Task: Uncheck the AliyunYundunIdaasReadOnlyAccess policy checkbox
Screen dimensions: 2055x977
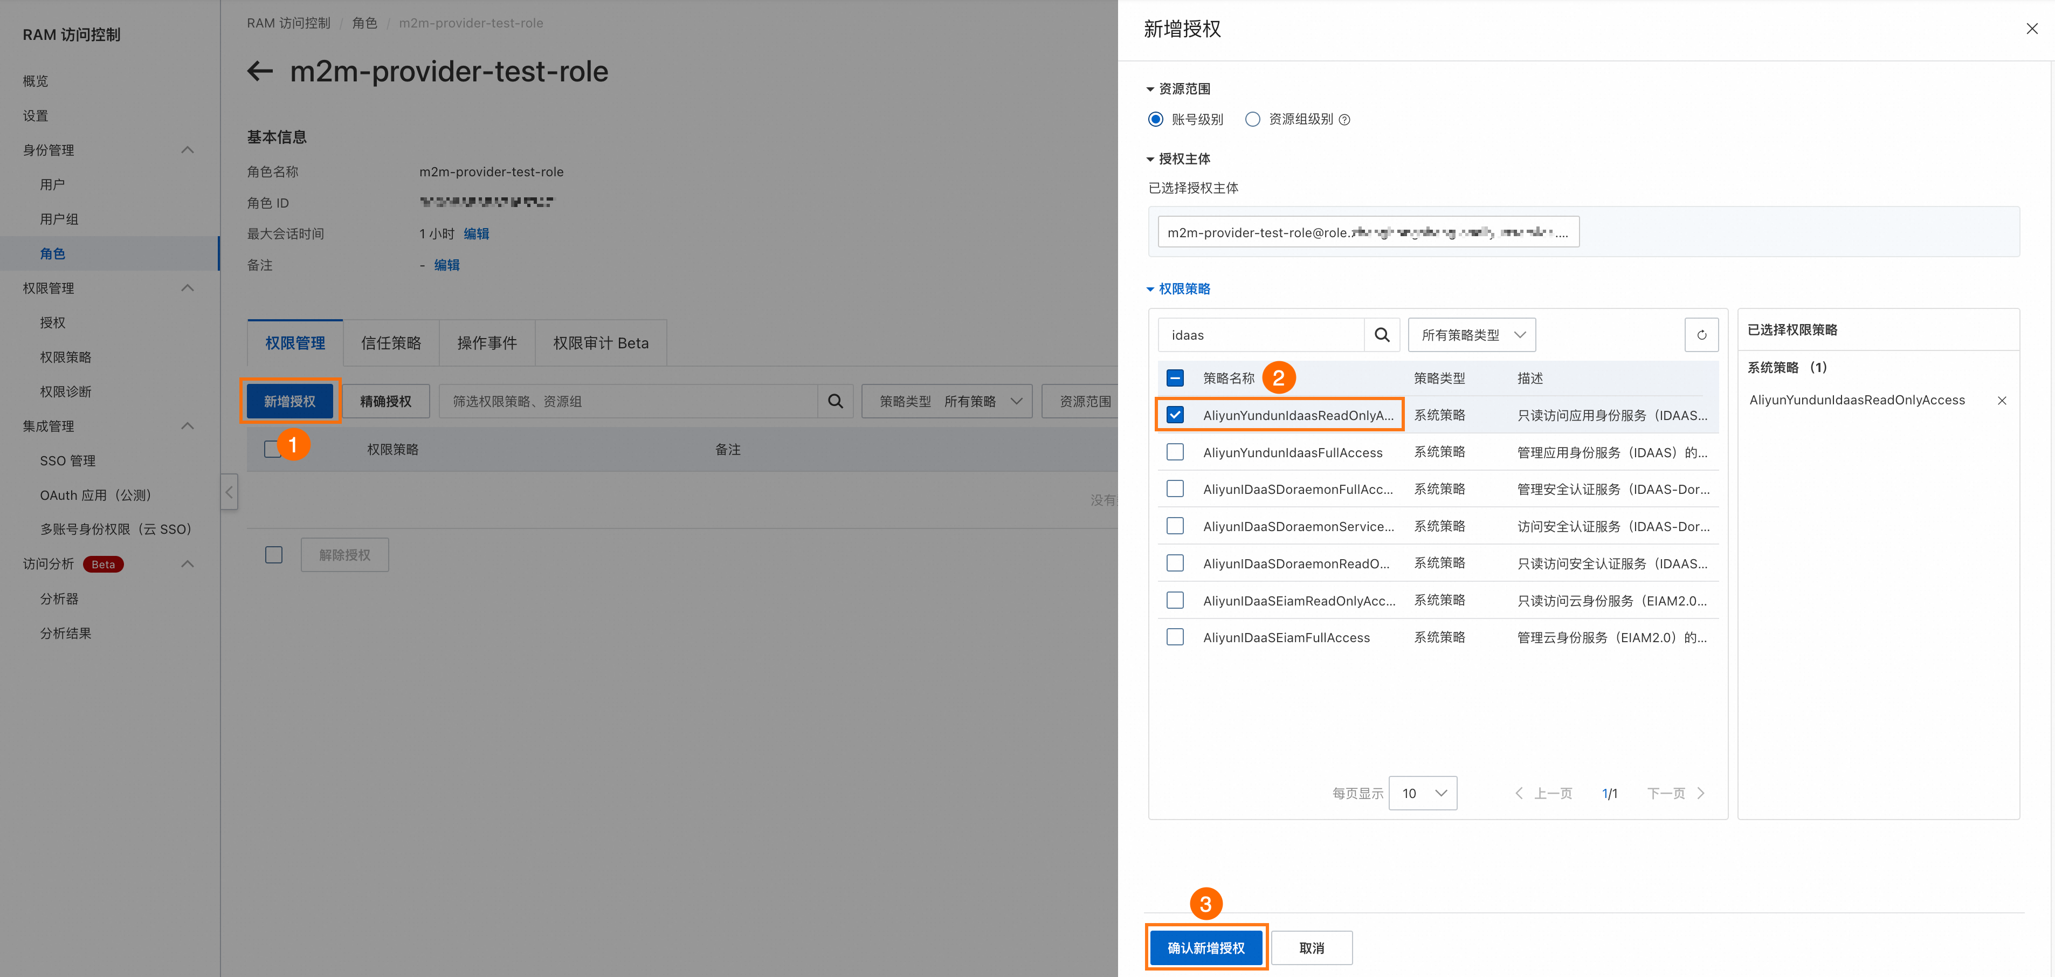Action: coord(1174,415)
